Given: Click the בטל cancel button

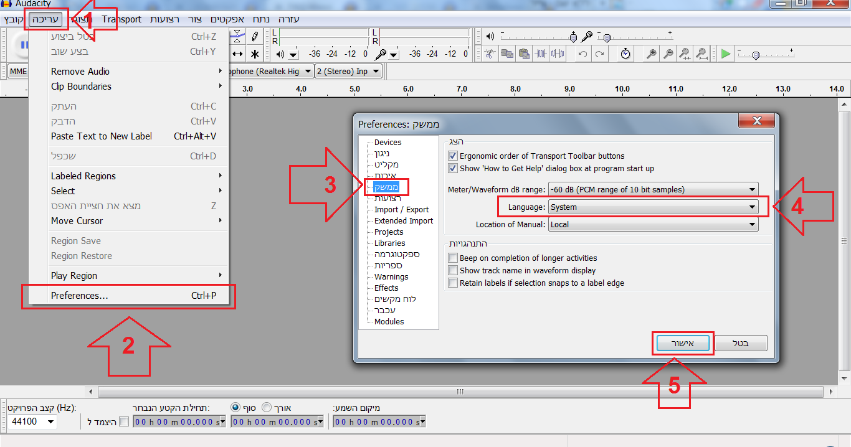Looking at the screenshot, I should [x=741, y=343].
